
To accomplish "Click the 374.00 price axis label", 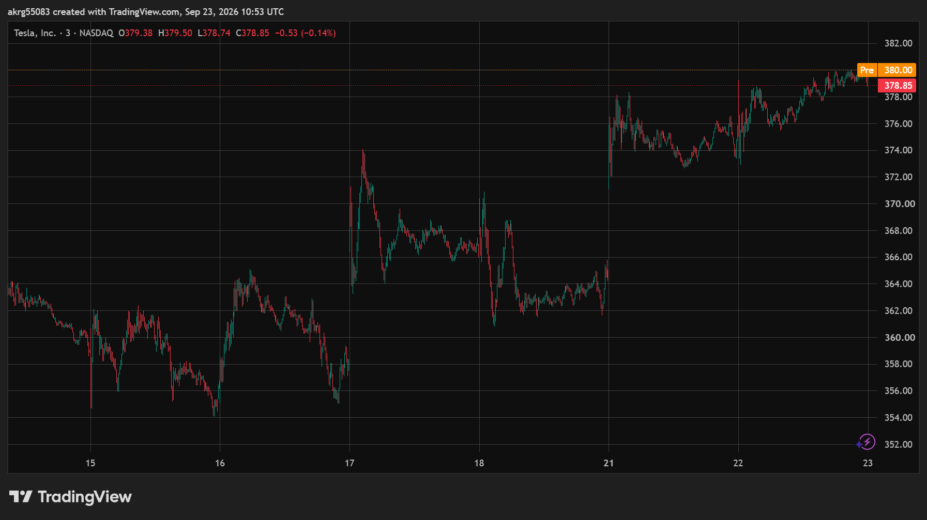I will click(x=898, y=150).
